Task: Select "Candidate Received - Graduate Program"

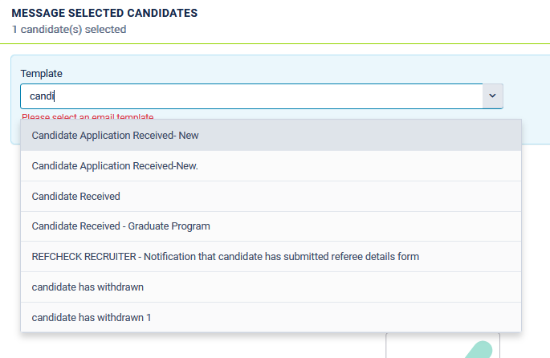Action: [x=271, y=226]
